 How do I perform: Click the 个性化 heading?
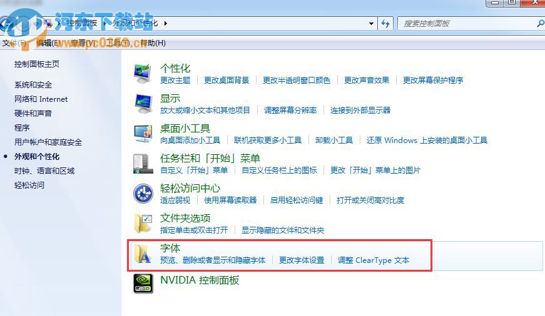coord(175,68)
